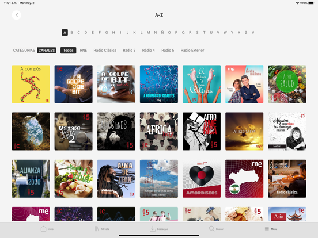Open Alimento y salud program
318x238 pixels.
[x=73, y=179]
